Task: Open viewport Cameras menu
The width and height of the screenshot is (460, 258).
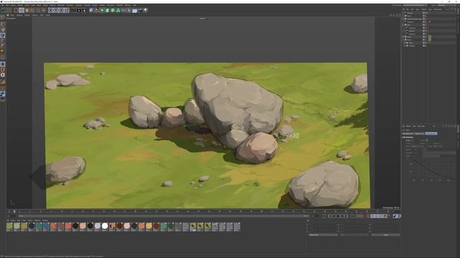Action: (x=19, y=15)
